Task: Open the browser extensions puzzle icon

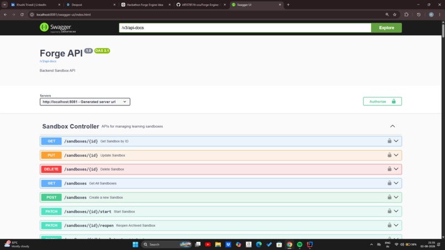Action: click(x=406, y=14)
